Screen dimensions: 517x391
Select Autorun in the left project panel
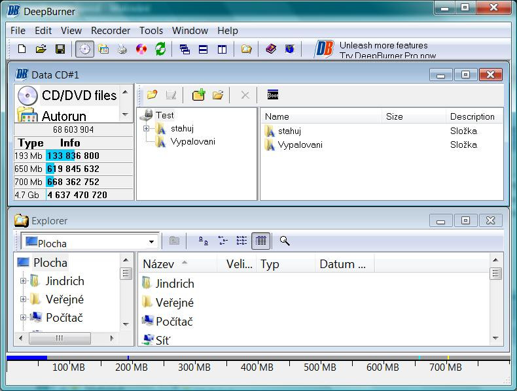point(65,116)
